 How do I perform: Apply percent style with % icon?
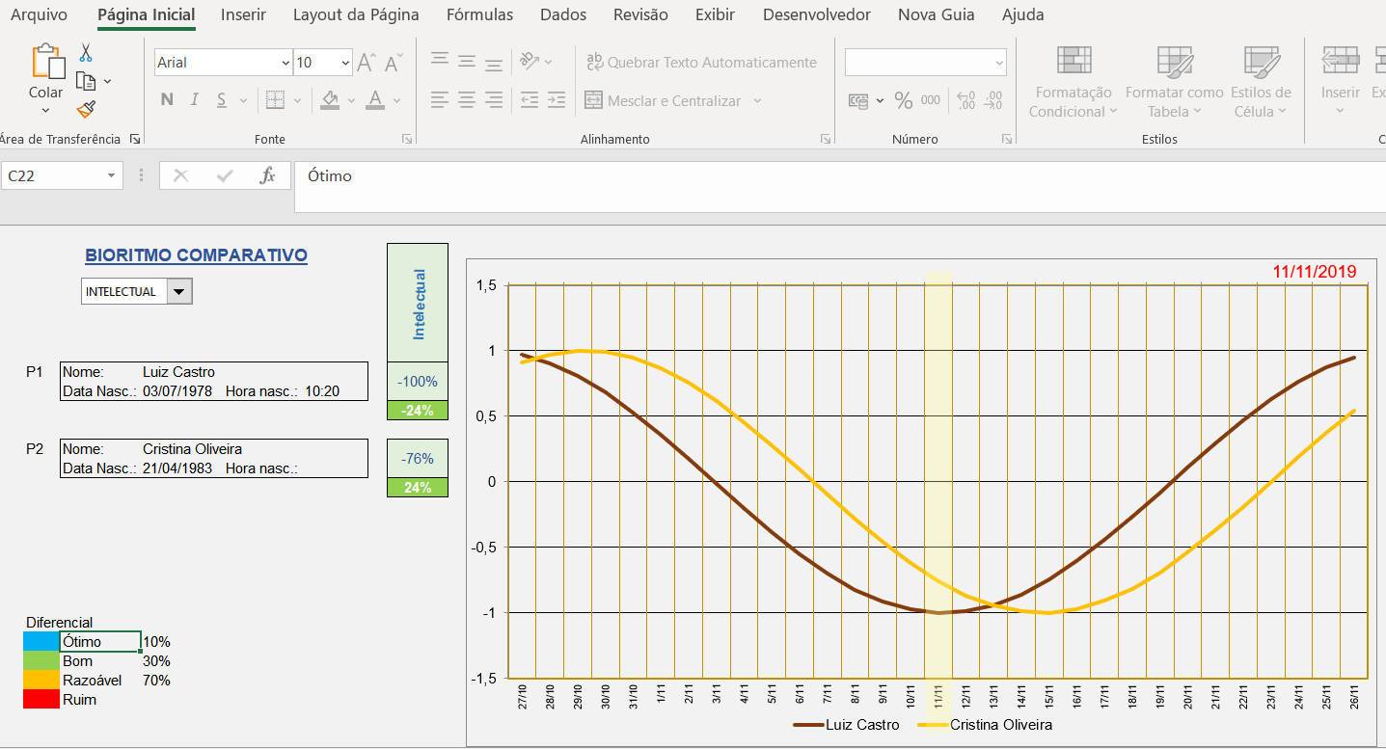tap(903, 100)
